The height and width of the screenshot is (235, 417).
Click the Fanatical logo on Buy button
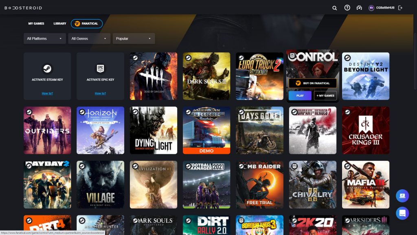(298, 83)
